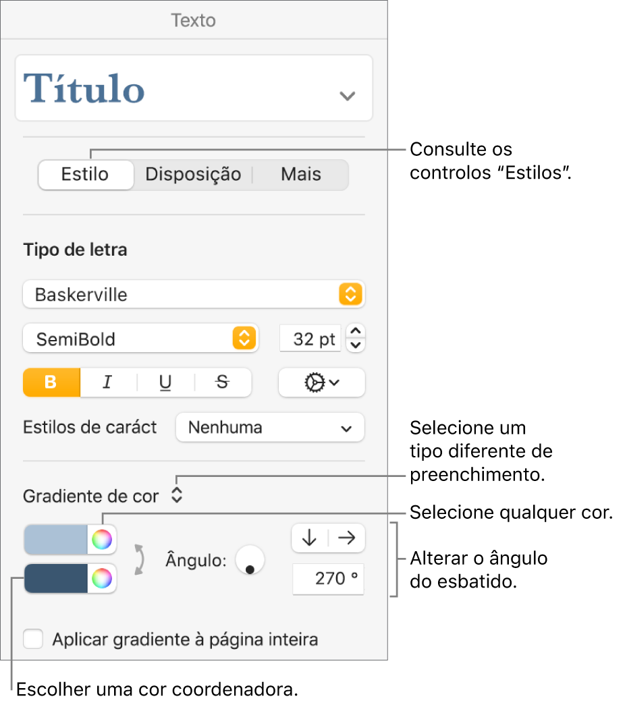Image resolution: width=625 pixels, height=707 pixels.
Task: Switch to the Mais tab
Action: coord(300,175)
